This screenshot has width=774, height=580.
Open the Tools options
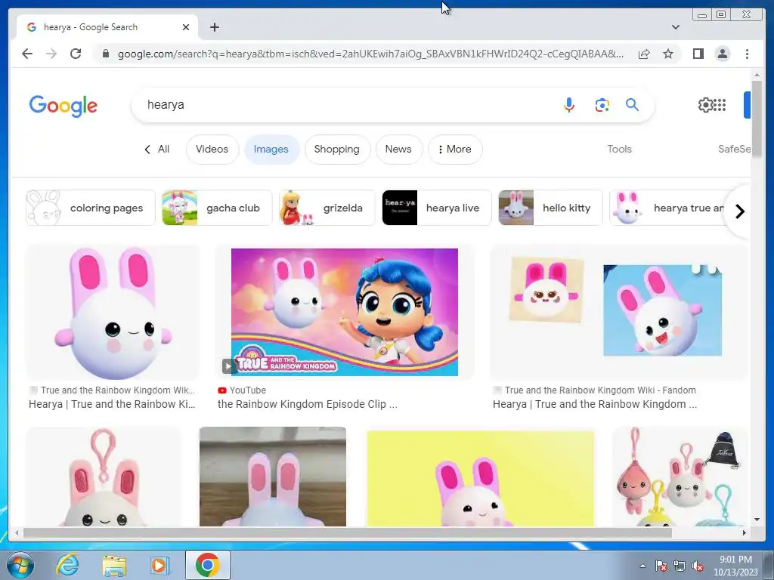[620, 149]
